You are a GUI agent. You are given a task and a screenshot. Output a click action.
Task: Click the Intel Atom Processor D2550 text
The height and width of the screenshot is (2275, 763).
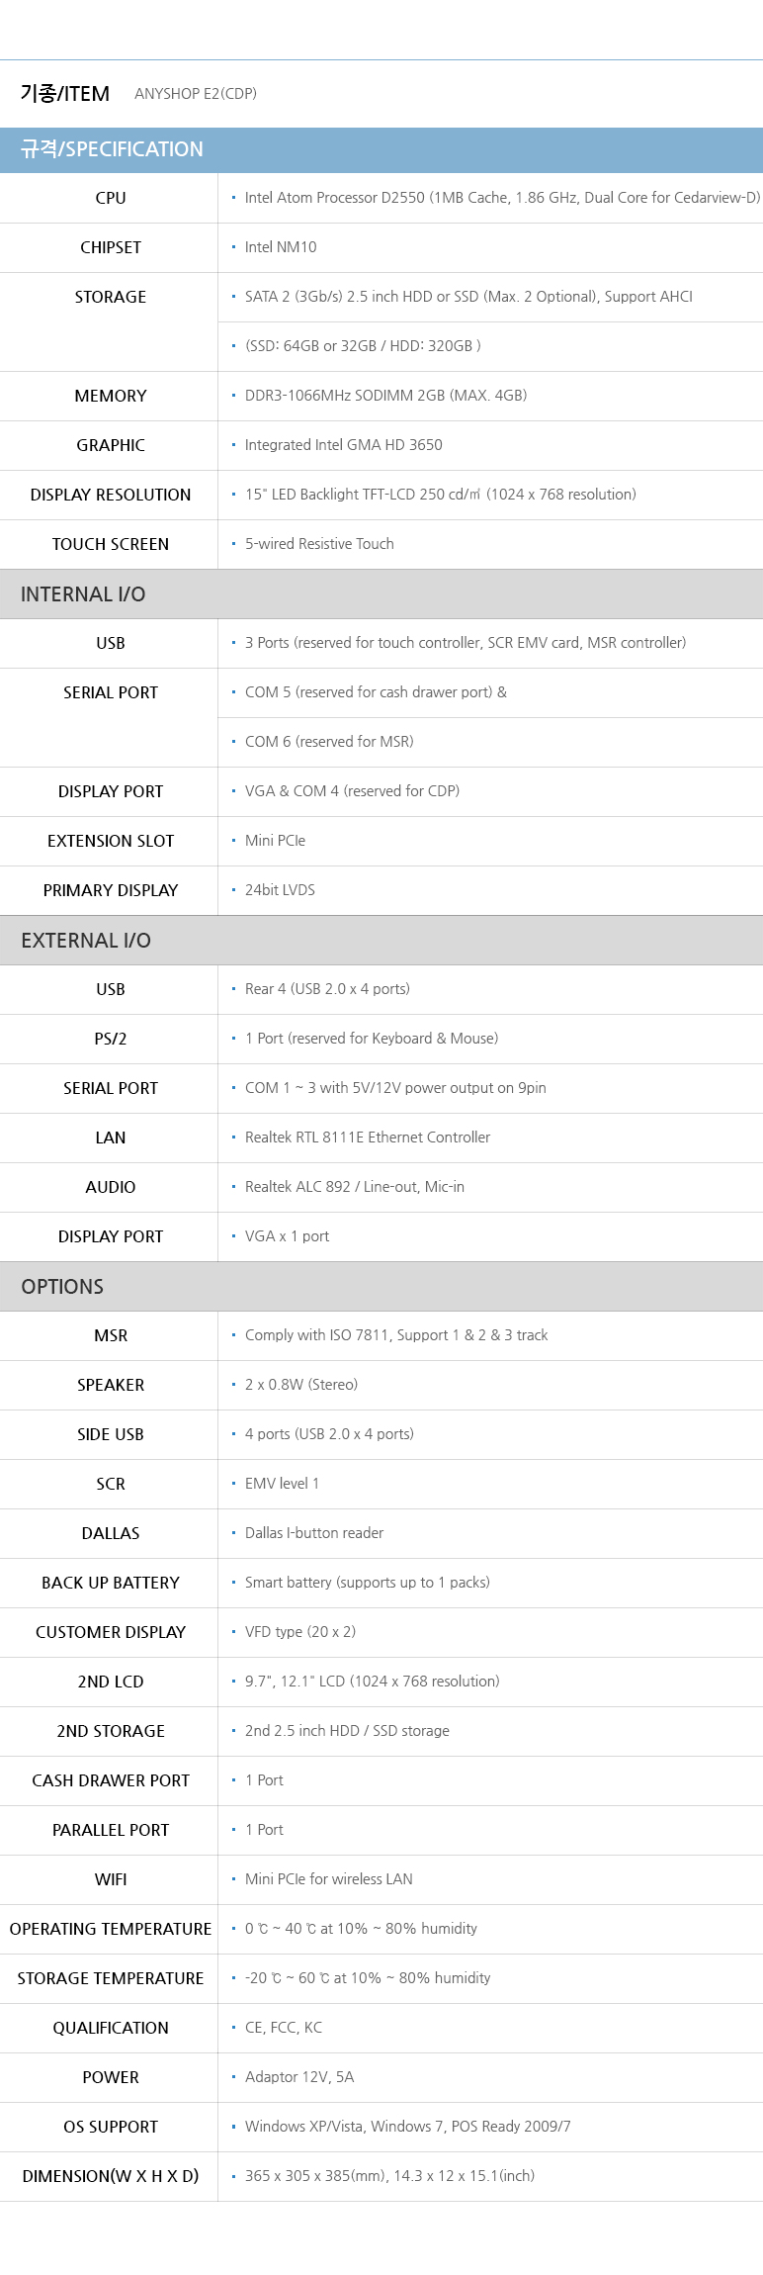click(x=502, y=198)
